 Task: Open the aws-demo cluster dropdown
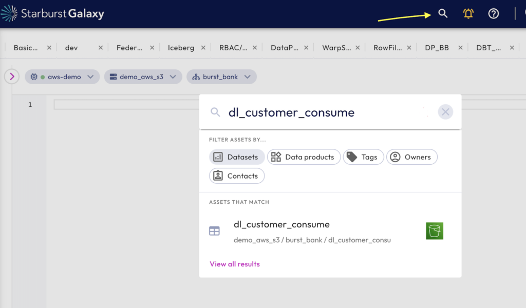(x=62, y=77)
